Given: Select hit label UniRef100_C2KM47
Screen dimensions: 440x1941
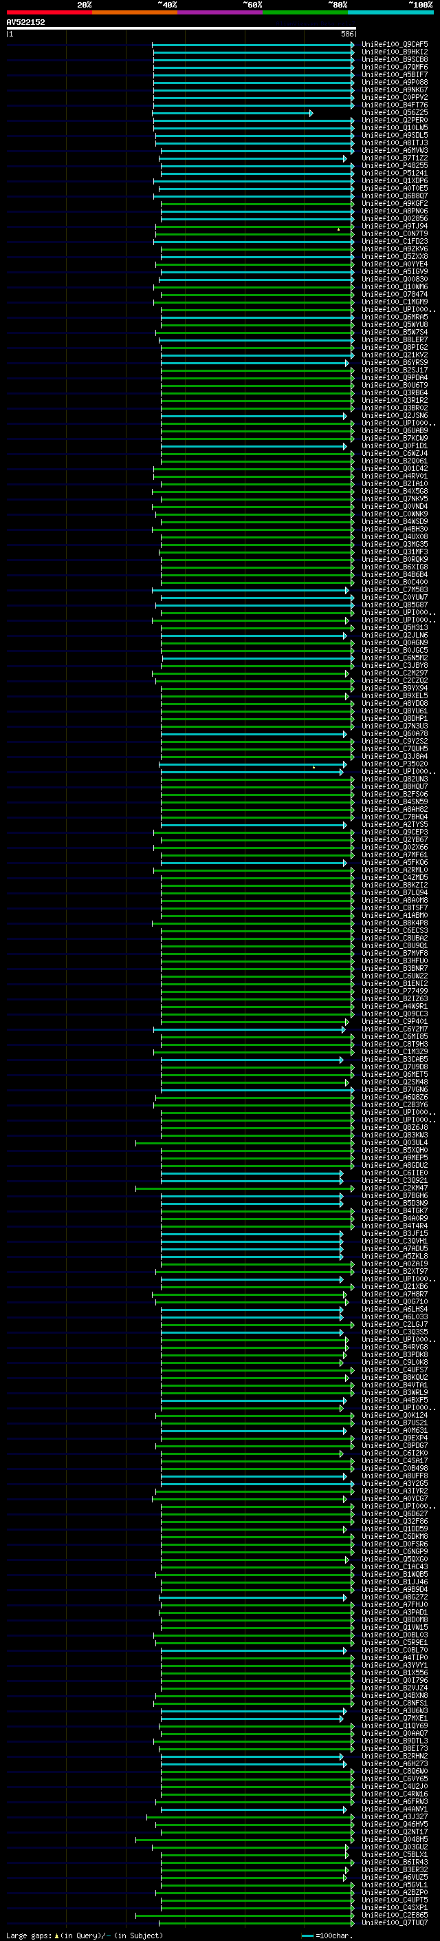Looking at the screenshot, I should point(395,1188).
